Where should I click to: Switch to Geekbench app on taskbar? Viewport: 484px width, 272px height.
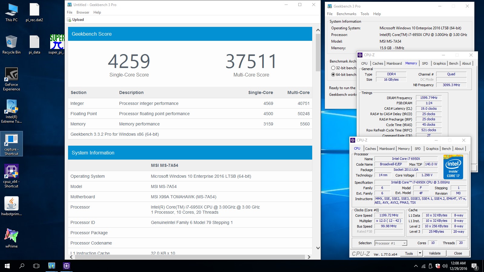[x=52, y=266]
